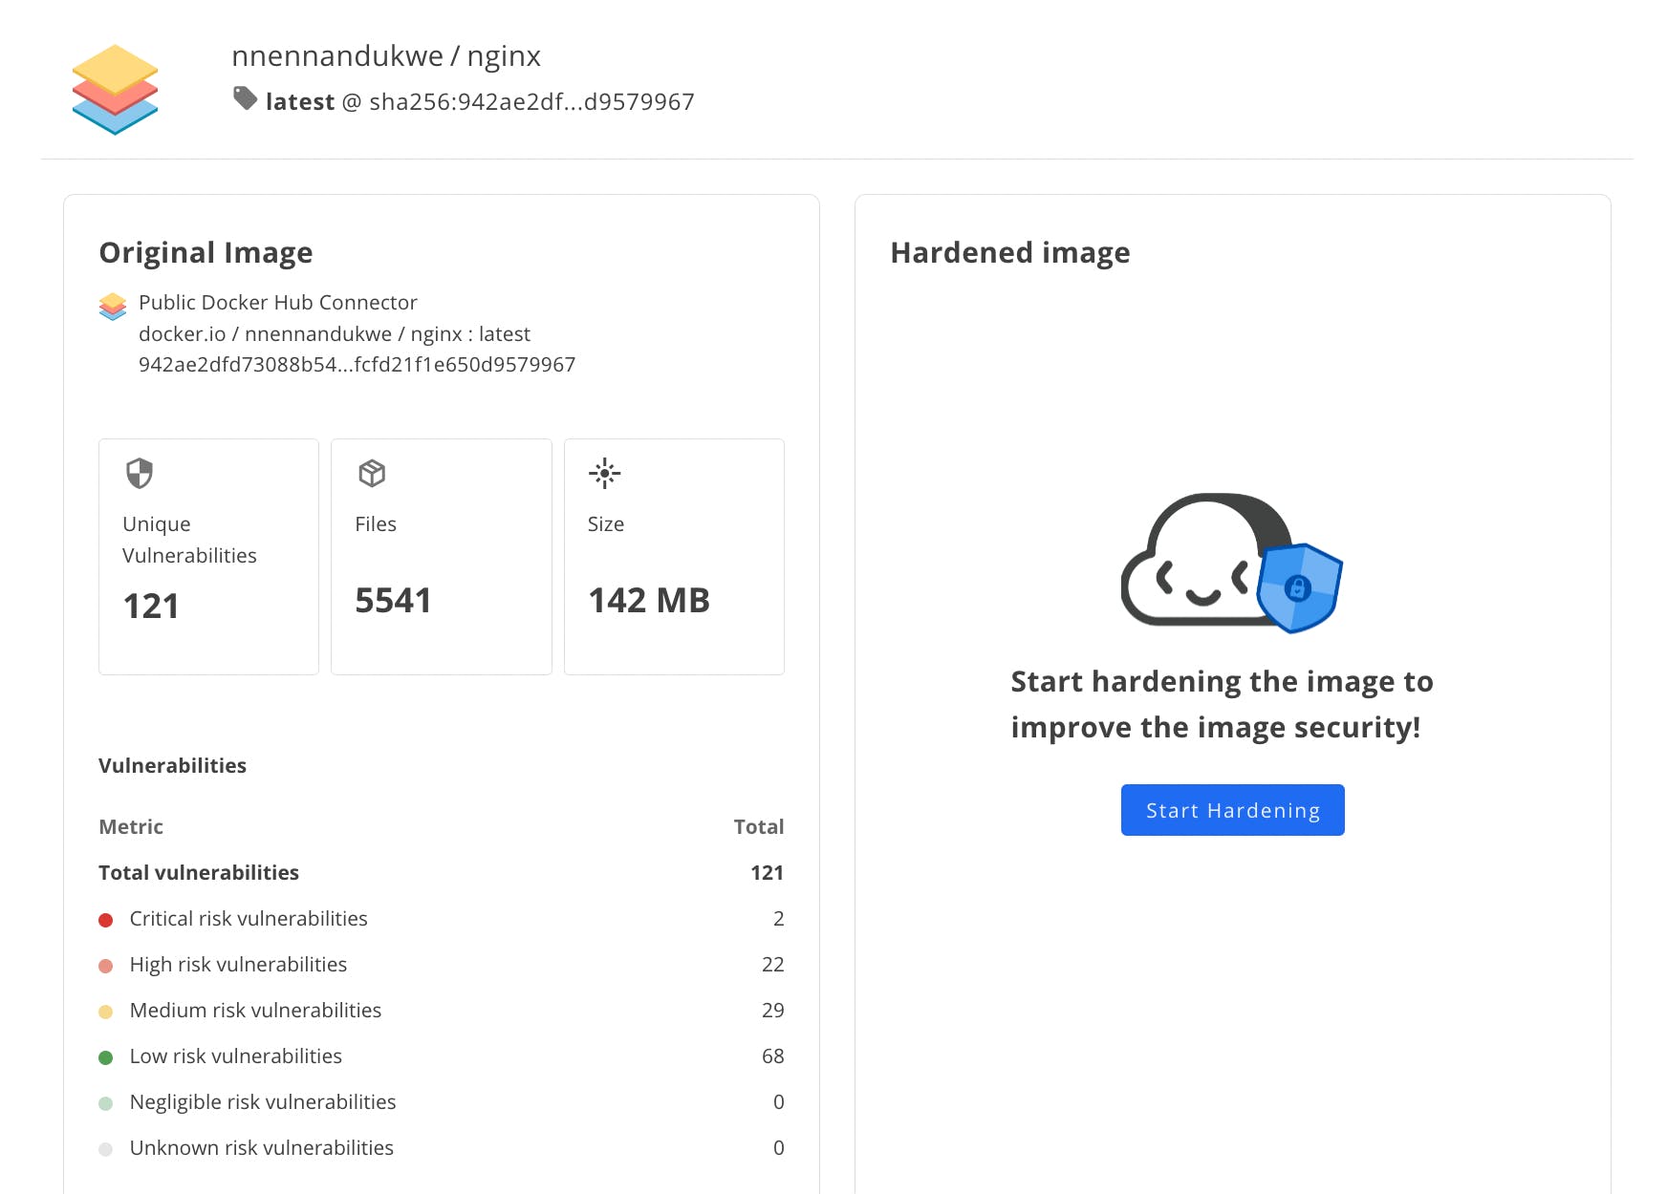Click the green Low risk dot
Image resolution: width=1667 pixels, height=1194 pixels.
pos(106,1057)
